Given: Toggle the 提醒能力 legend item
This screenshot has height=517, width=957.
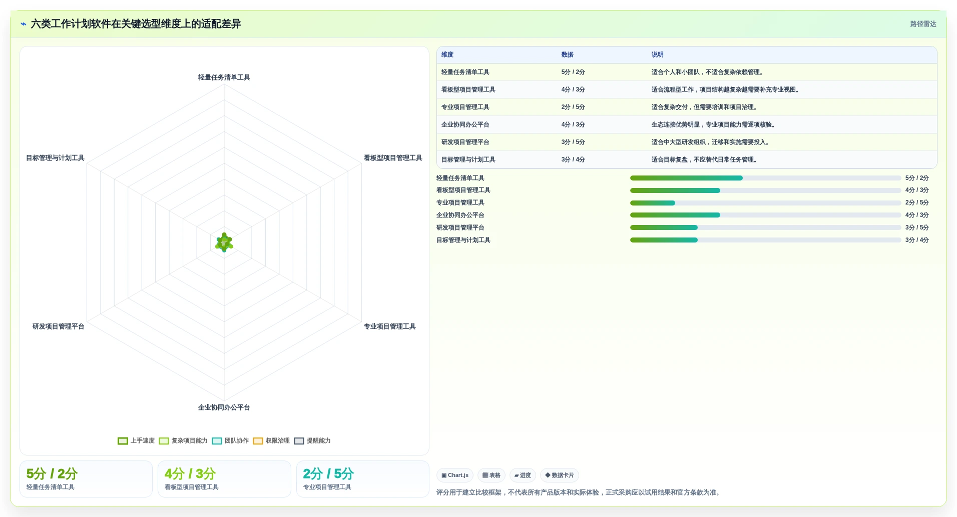Looking at the screenshot, I should (312, 441).
